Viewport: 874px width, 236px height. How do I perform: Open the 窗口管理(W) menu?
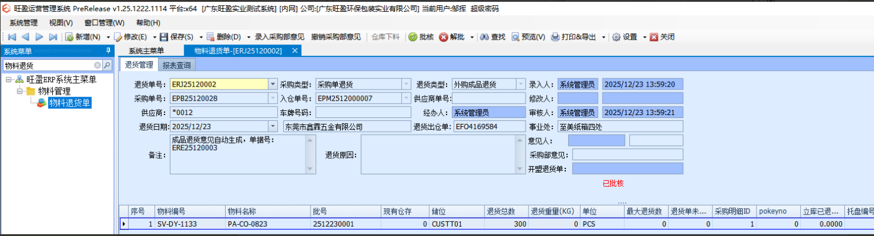[104, 23]
